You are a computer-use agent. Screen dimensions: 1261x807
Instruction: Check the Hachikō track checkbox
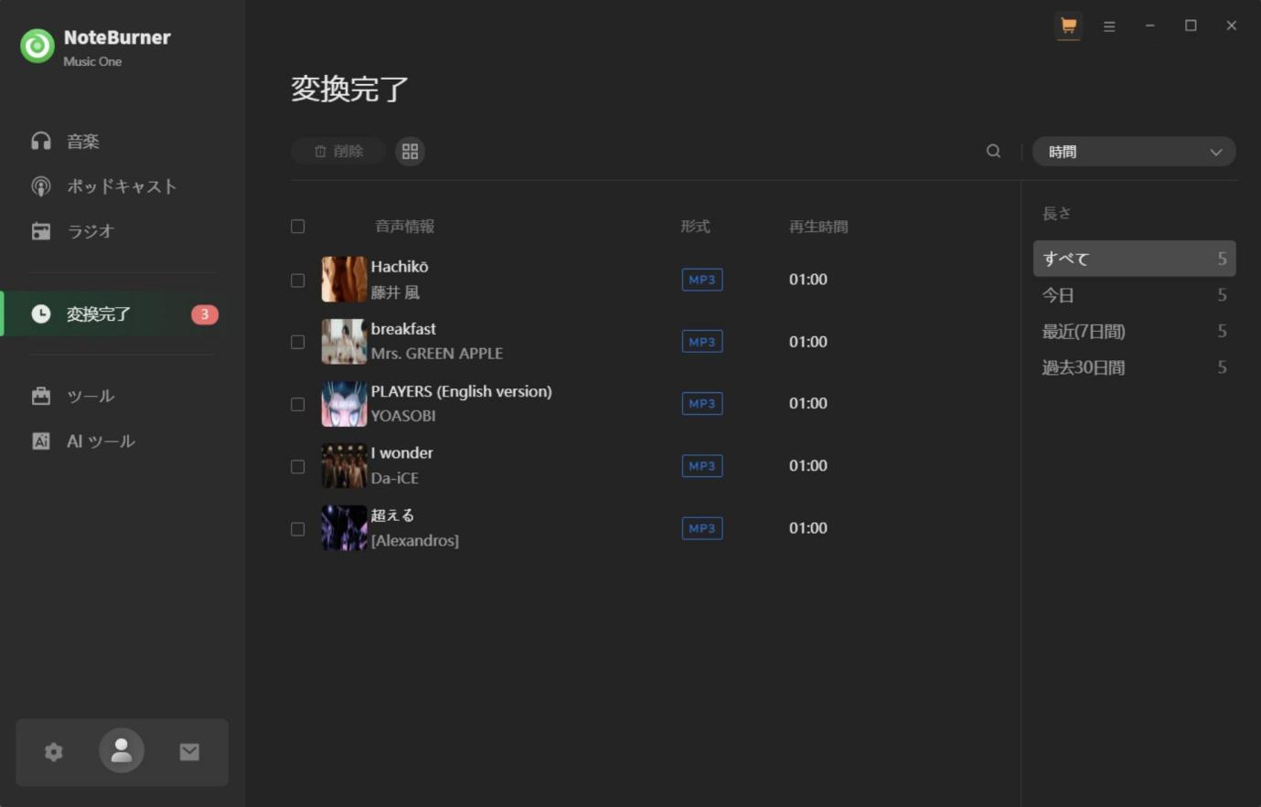tap(297, 280)
